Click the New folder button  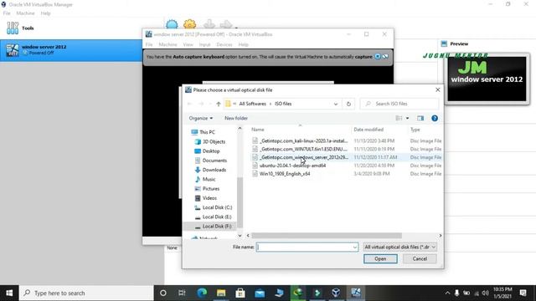tap(236, 118)
